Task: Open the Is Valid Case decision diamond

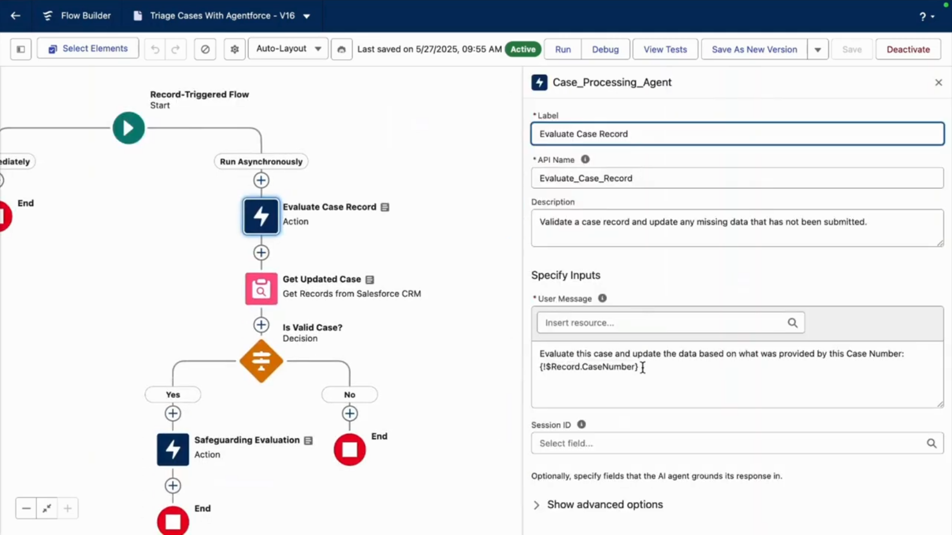Action: 260,361
